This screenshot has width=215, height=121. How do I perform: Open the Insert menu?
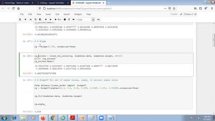tap(48, 14)
